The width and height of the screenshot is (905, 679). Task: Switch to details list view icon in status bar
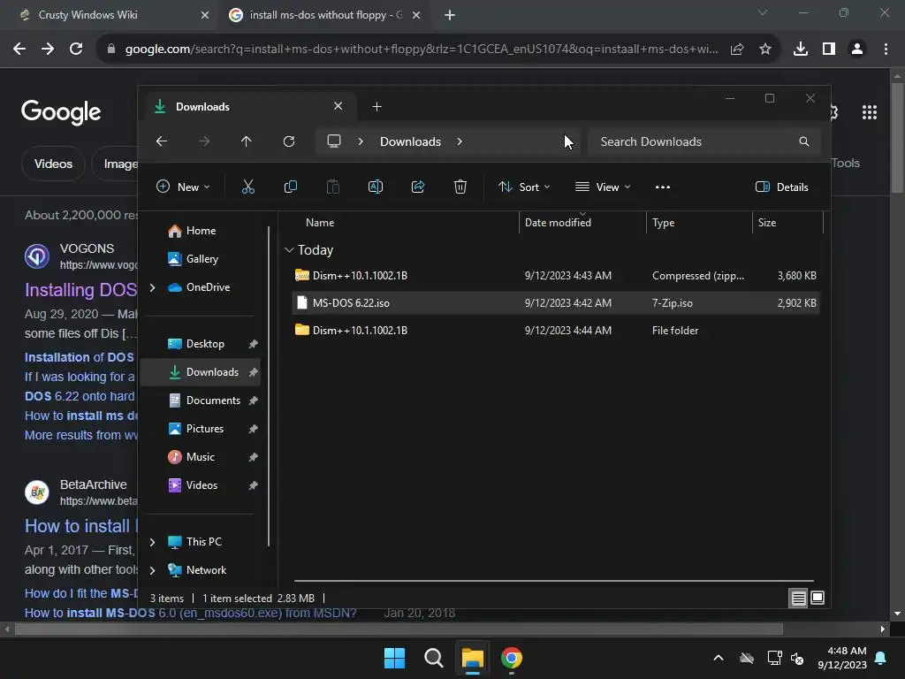click(799, 599)
